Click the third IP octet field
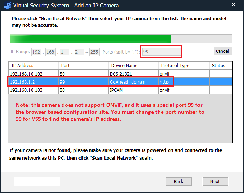This screenshot has height=193, width=244. pyautogui.click(x=65, y=52)
